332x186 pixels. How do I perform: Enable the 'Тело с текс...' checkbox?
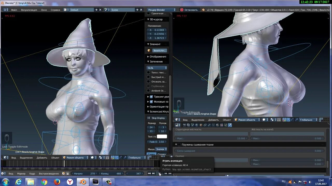[148, 73]
